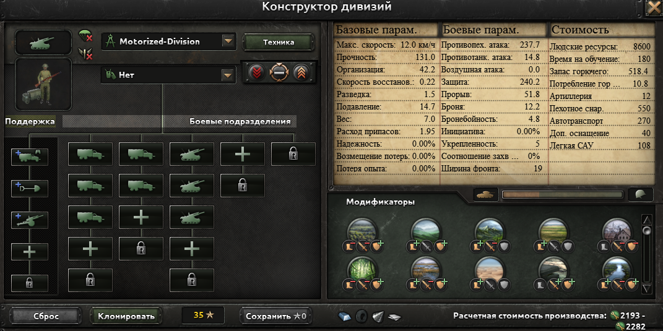Click the Сброс reset button
Screen dimensions: 663x331
[46, 316]
